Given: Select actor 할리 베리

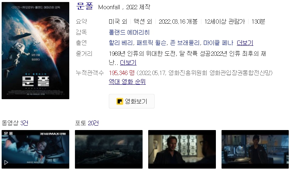Looking at the screenshot, I should pyautogui.click(x=120, y=43).
